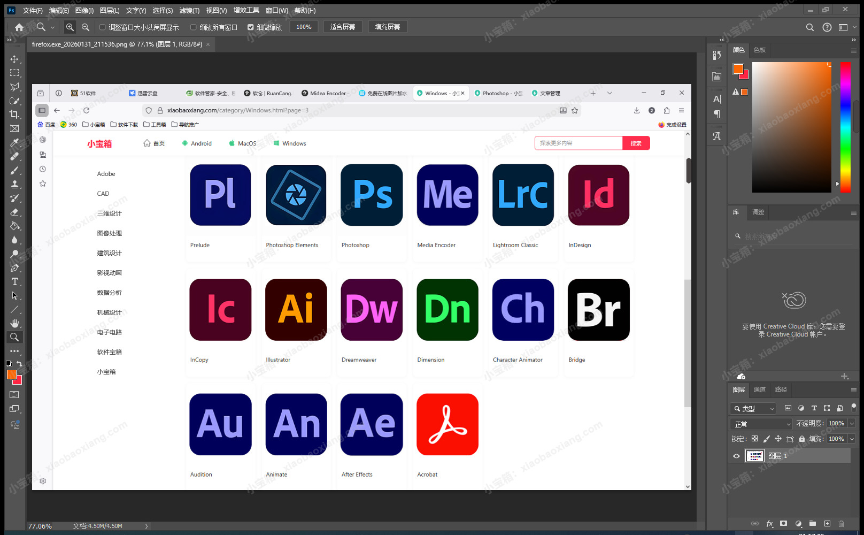
Task: Enable 调整窗口大小以满屏显示 checkbox
Action: click(103, 27)
